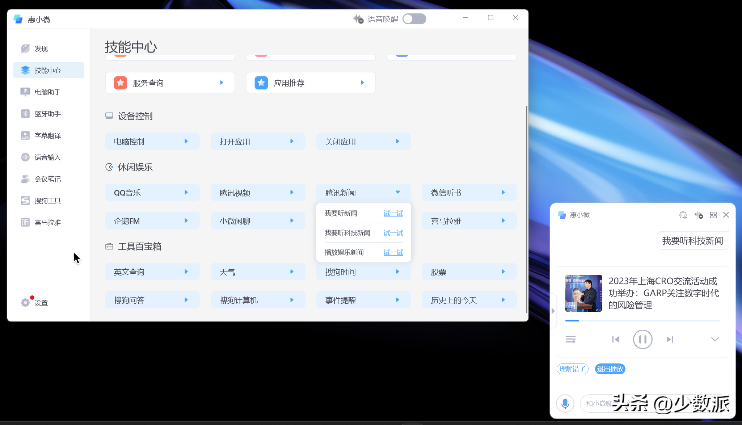Open 字幕翻译 from the sidebar

click(49, 135)
